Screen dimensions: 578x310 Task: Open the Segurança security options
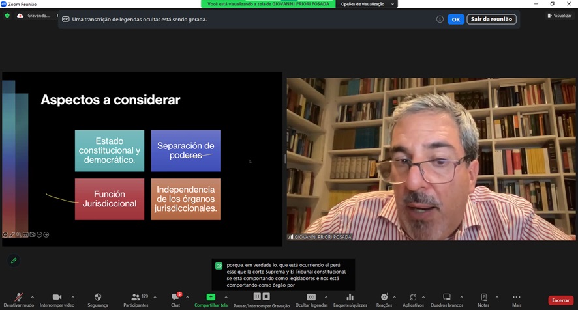[98, 300]
